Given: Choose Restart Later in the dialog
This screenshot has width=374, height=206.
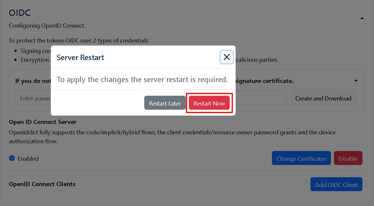Looking at the screenshot, I should tap(165, 103).
